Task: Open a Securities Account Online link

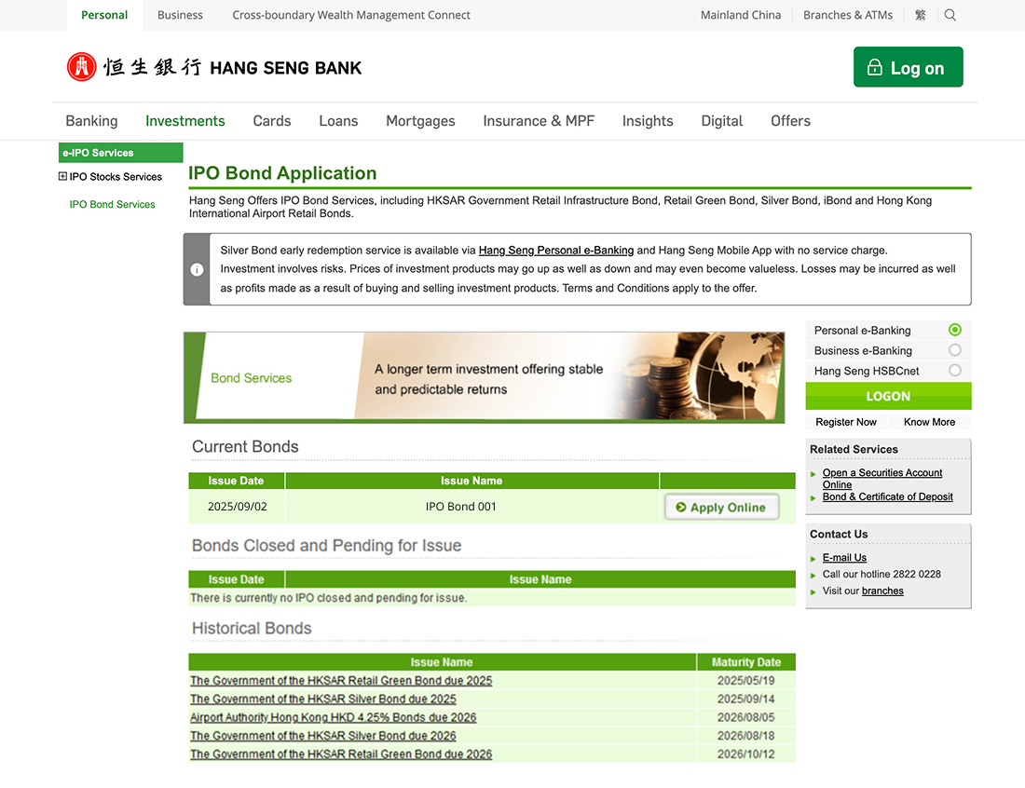Action: [881, 478]
